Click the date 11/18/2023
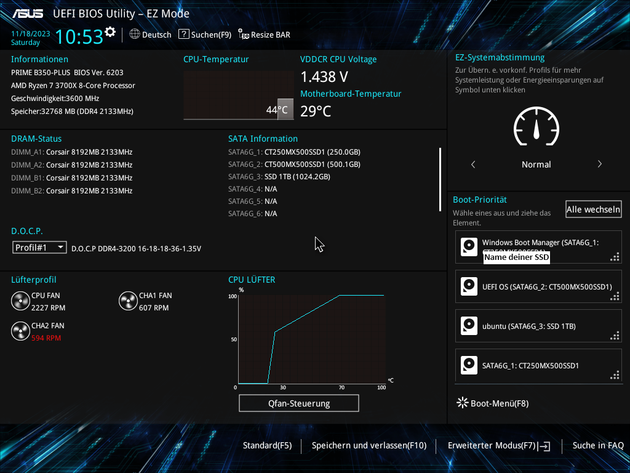The width and height of the screenshot is (630, 473). pyautogui.click(x=31, y=34)
